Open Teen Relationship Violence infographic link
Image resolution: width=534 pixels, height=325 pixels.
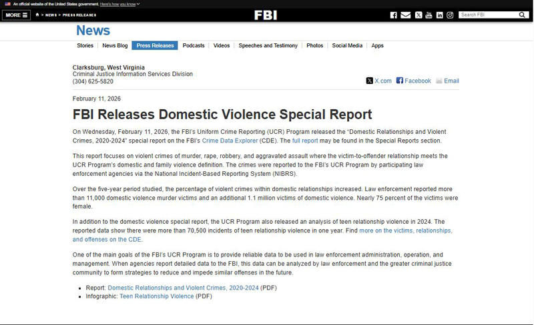(x=156, y=296)
